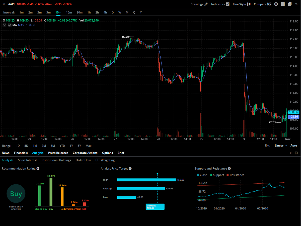301x226 pixels.
Task: Collapse the left sidebar using the double chevron beside AAPL
Action: 4,4
